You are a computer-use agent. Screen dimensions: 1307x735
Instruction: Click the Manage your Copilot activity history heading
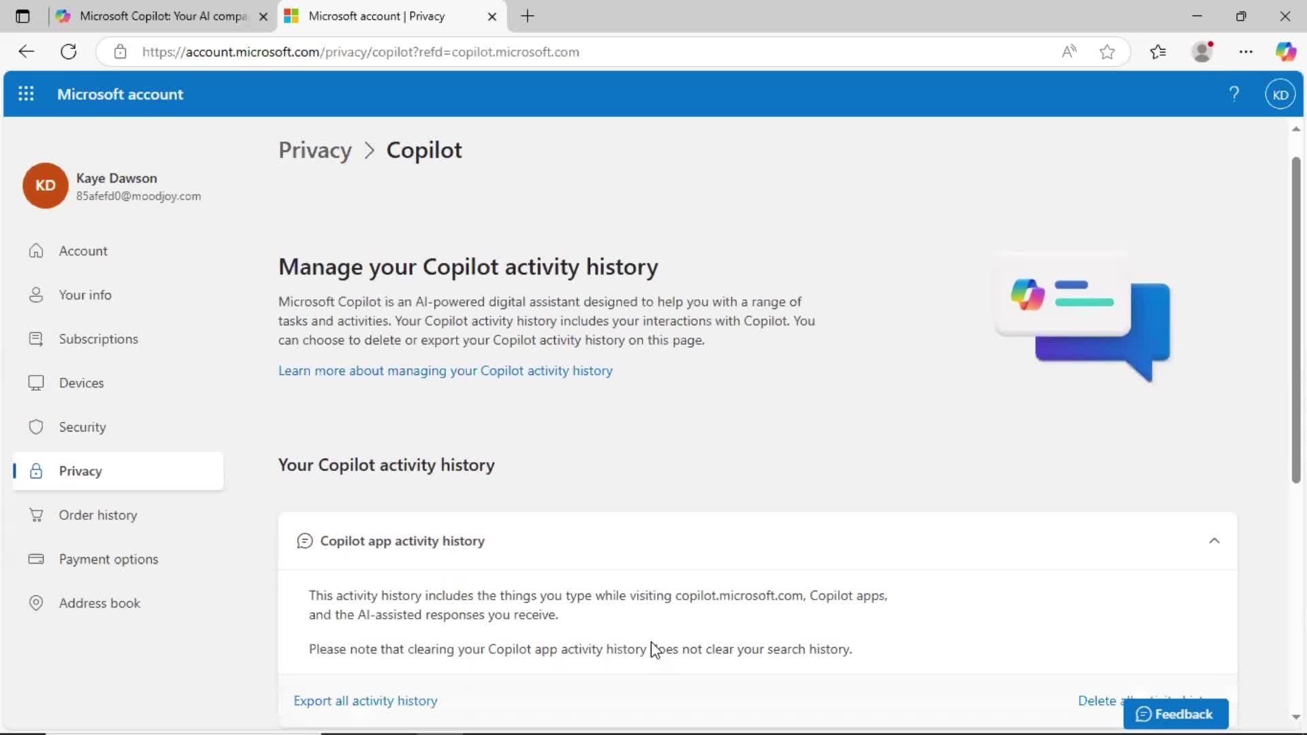point(468,267)
